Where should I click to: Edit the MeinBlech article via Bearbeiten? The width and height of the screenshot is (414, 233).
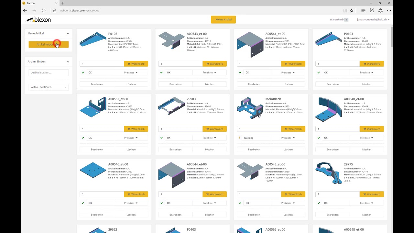254,150
